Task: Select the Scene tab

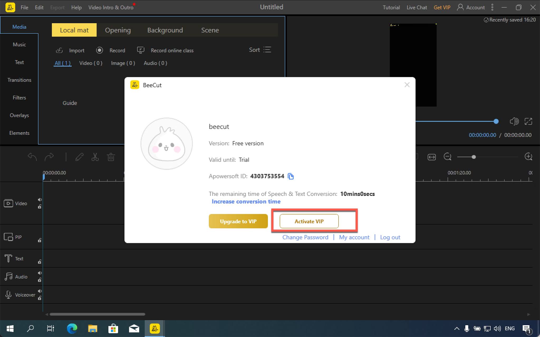Action: click(x=210, y=30)
